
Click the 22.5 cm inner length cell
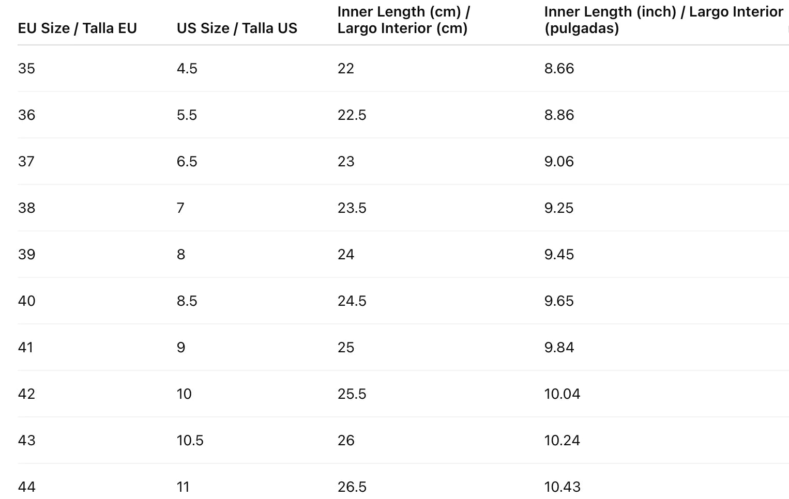[x=352, y=115]
